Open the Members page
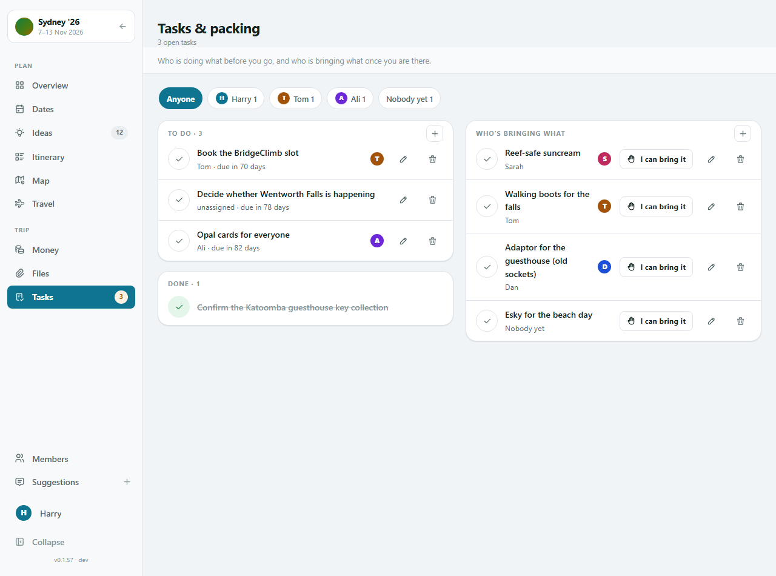 71,459
